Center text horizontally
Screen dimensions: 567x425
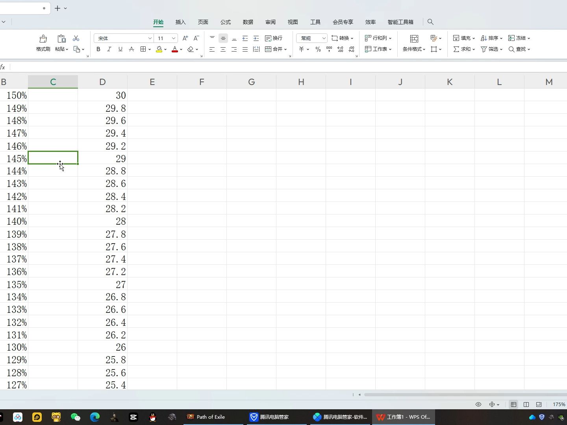pos(223,49)
